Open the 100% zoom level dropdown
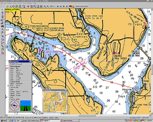The width and height of the screenshot is (153, 122). pyautogui.click(x=55, y=6)
